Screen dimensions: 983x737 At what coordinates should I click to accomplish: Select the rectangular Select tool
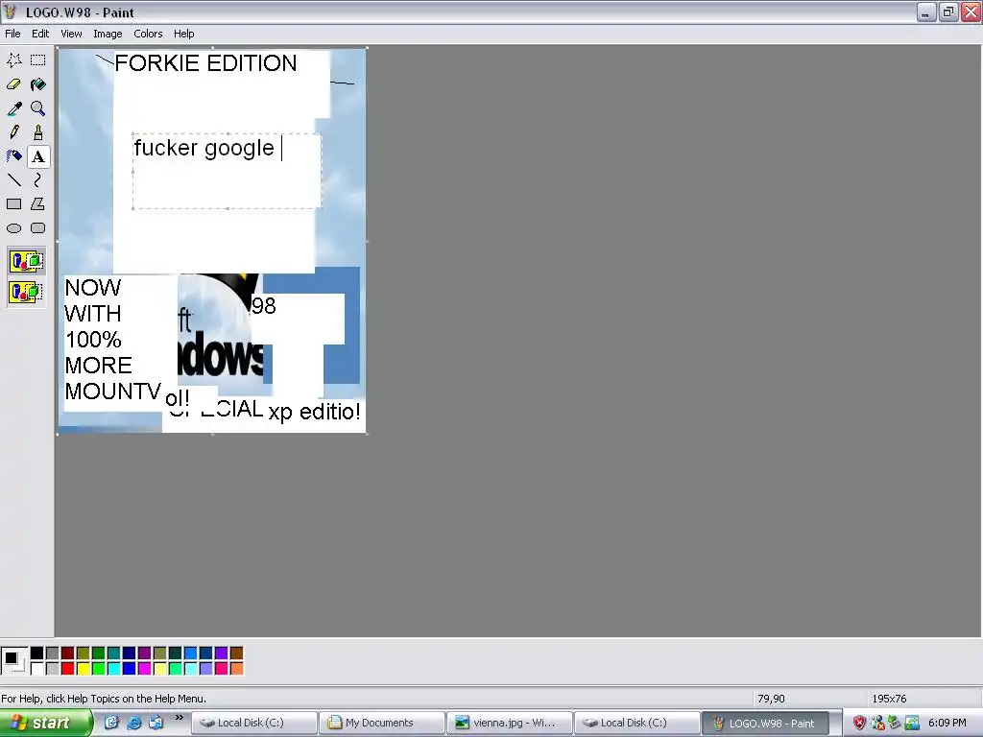click(38, 60)
